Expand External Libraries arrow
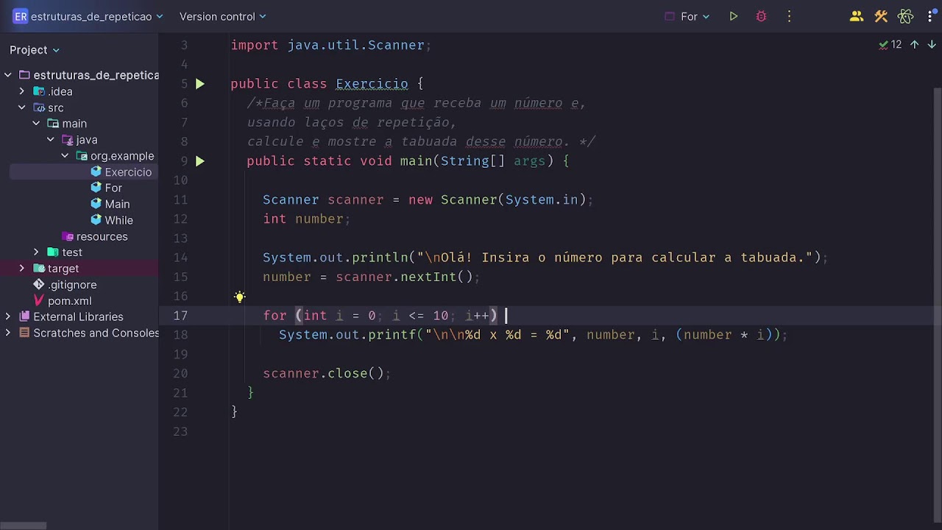Viewport: 942px width, 530px height. tap(8, 317)
